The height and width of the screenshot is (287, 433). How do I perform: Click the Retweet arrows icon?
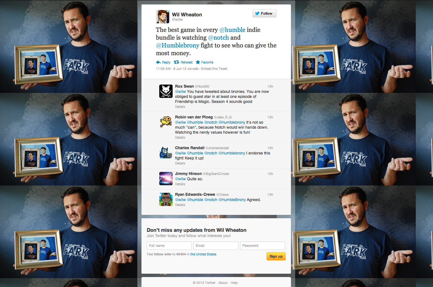tap(176, 62)
